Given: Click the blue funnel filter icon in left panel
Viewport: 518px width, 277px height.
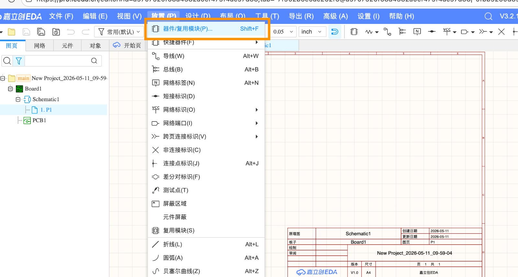Looking at the screenshot, I should click(19, 61).
